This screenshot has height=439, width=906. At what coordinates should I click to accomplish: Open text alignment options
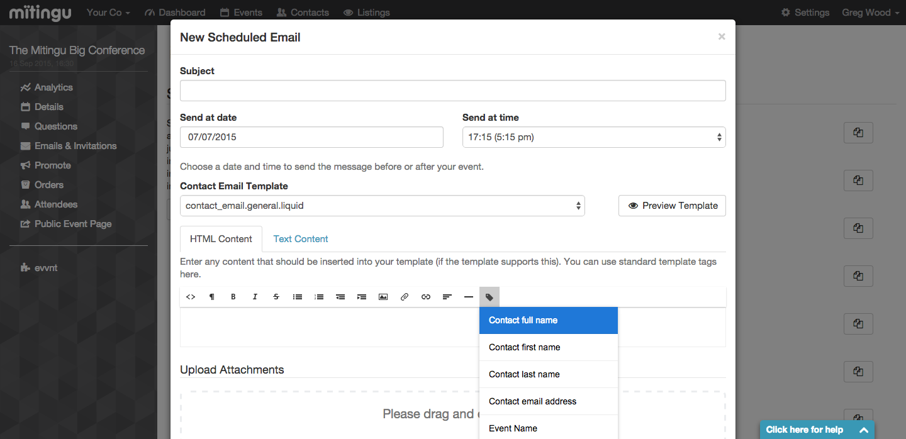447,297
